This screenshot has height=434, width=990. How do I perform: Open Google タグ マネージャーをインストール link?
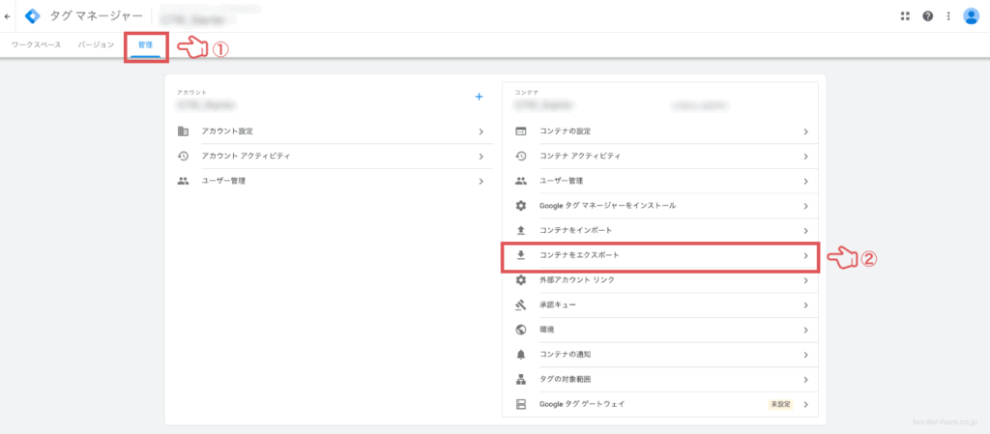[x=607, y=206]
